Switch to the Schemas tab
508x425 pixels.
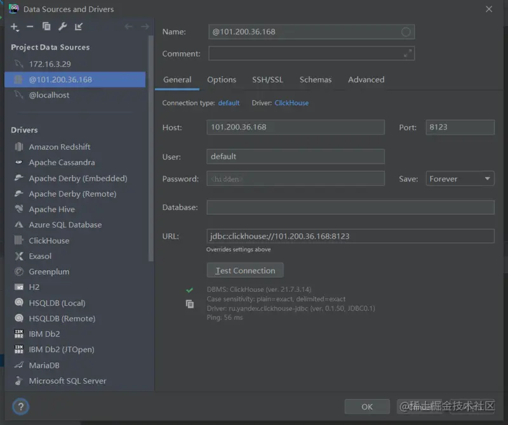tap(316, 80)
